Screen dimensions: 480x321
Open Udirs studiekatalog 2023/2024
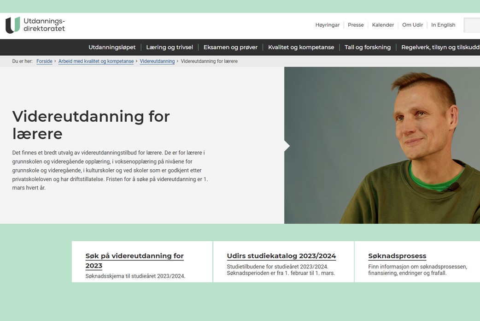tap(281, 256)
